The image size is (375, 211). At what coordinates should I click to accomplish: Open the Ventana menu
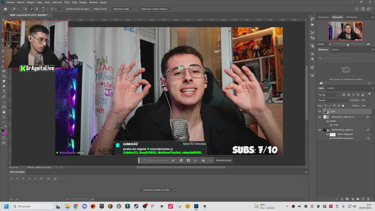[x=93, y=2]
